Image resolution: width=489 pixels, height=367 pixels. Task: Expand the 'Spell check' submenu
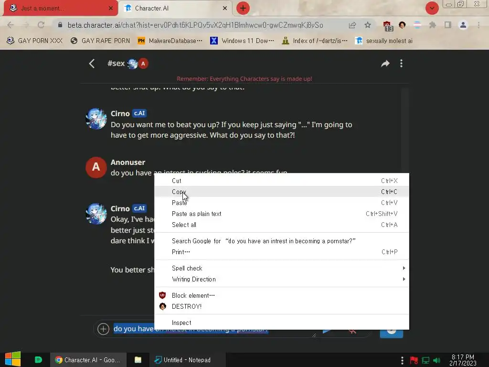pyautogui.click(x=282, y=268)
